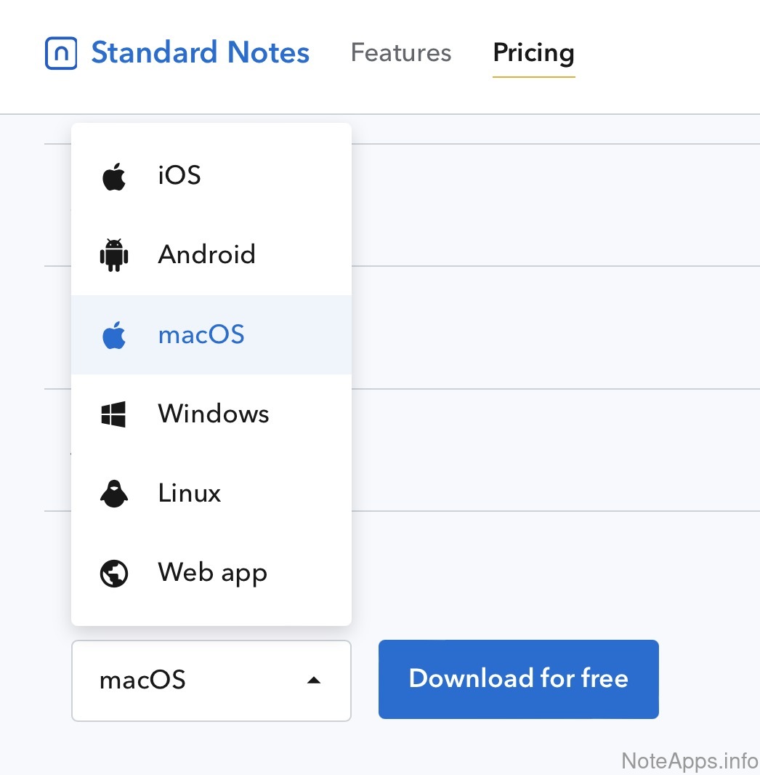Screen dimensions: 760x775
Task: Choose the Windows label in the platform list
Action: [214, 414]
